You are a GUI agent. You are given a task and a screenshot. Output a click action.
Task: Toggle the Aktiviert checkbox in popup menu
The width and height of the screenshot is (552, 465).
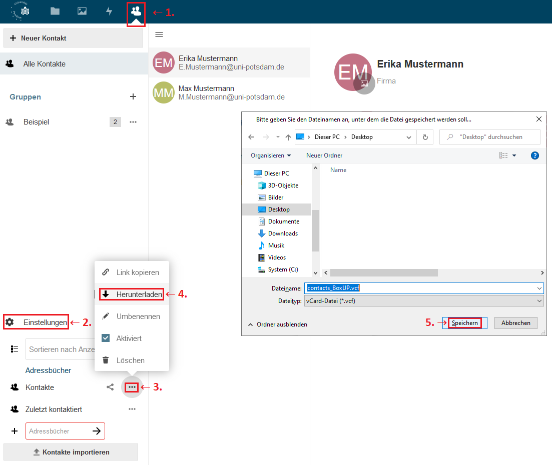point(106,338)
